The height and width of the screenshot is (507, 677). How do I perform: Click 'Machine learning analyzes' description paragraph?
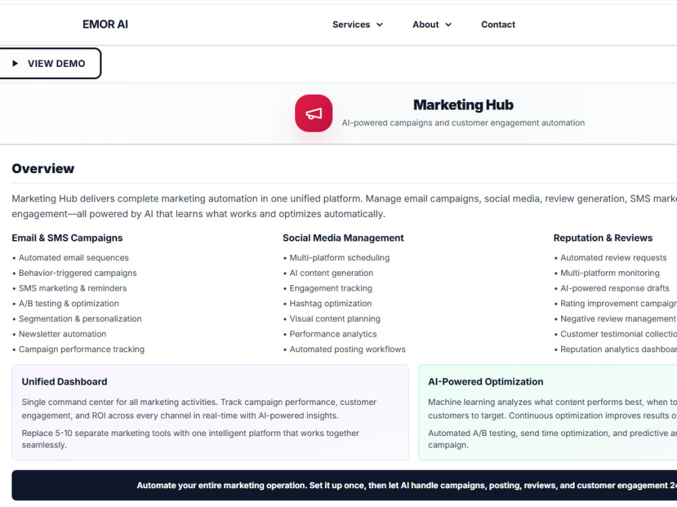click(552, 409)
